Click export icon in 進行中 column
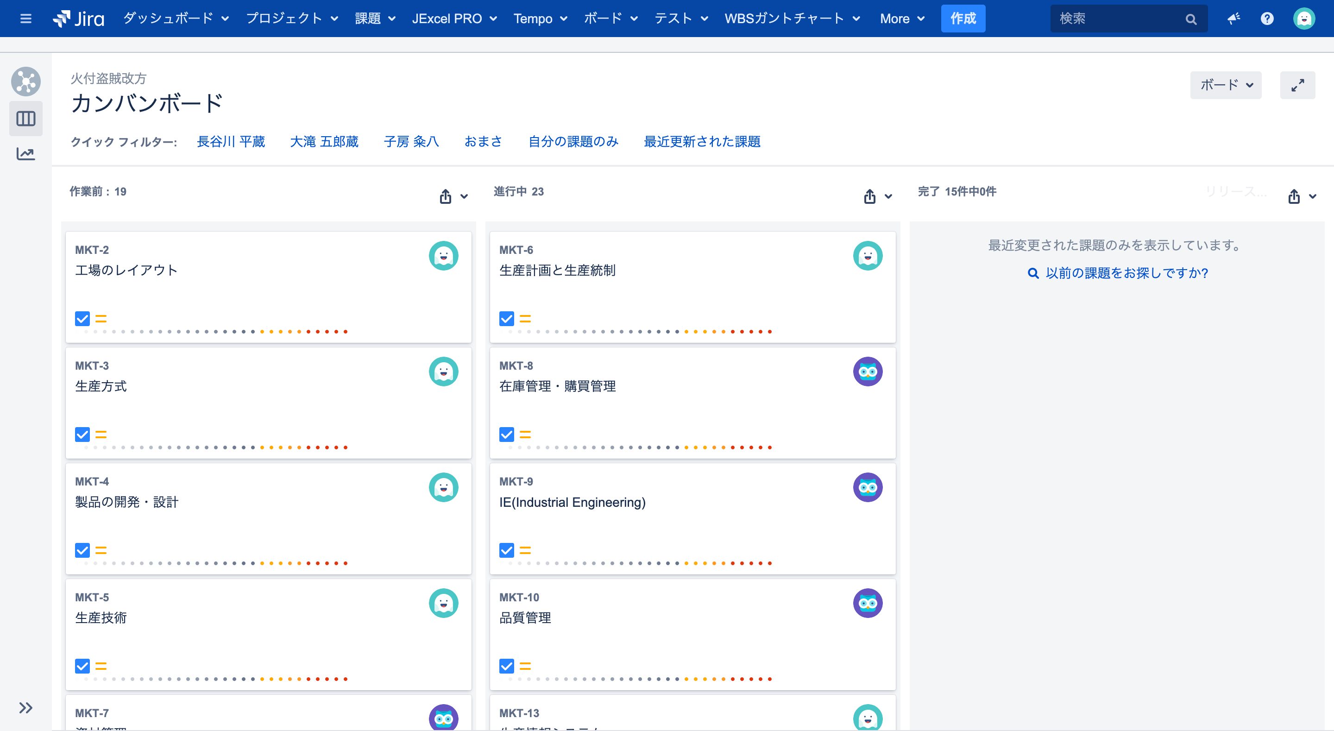Viewport: 1334px width, 731px height. pyautogui.click(x=869, y=196)
